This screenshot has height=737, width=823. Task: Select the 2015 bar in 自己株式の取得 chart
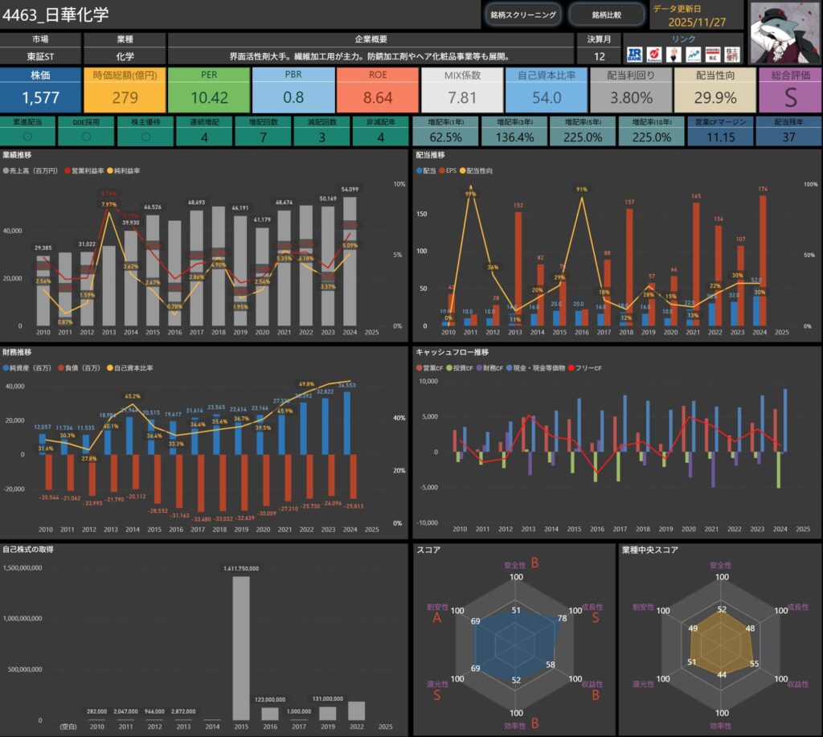tap(240, 647)
